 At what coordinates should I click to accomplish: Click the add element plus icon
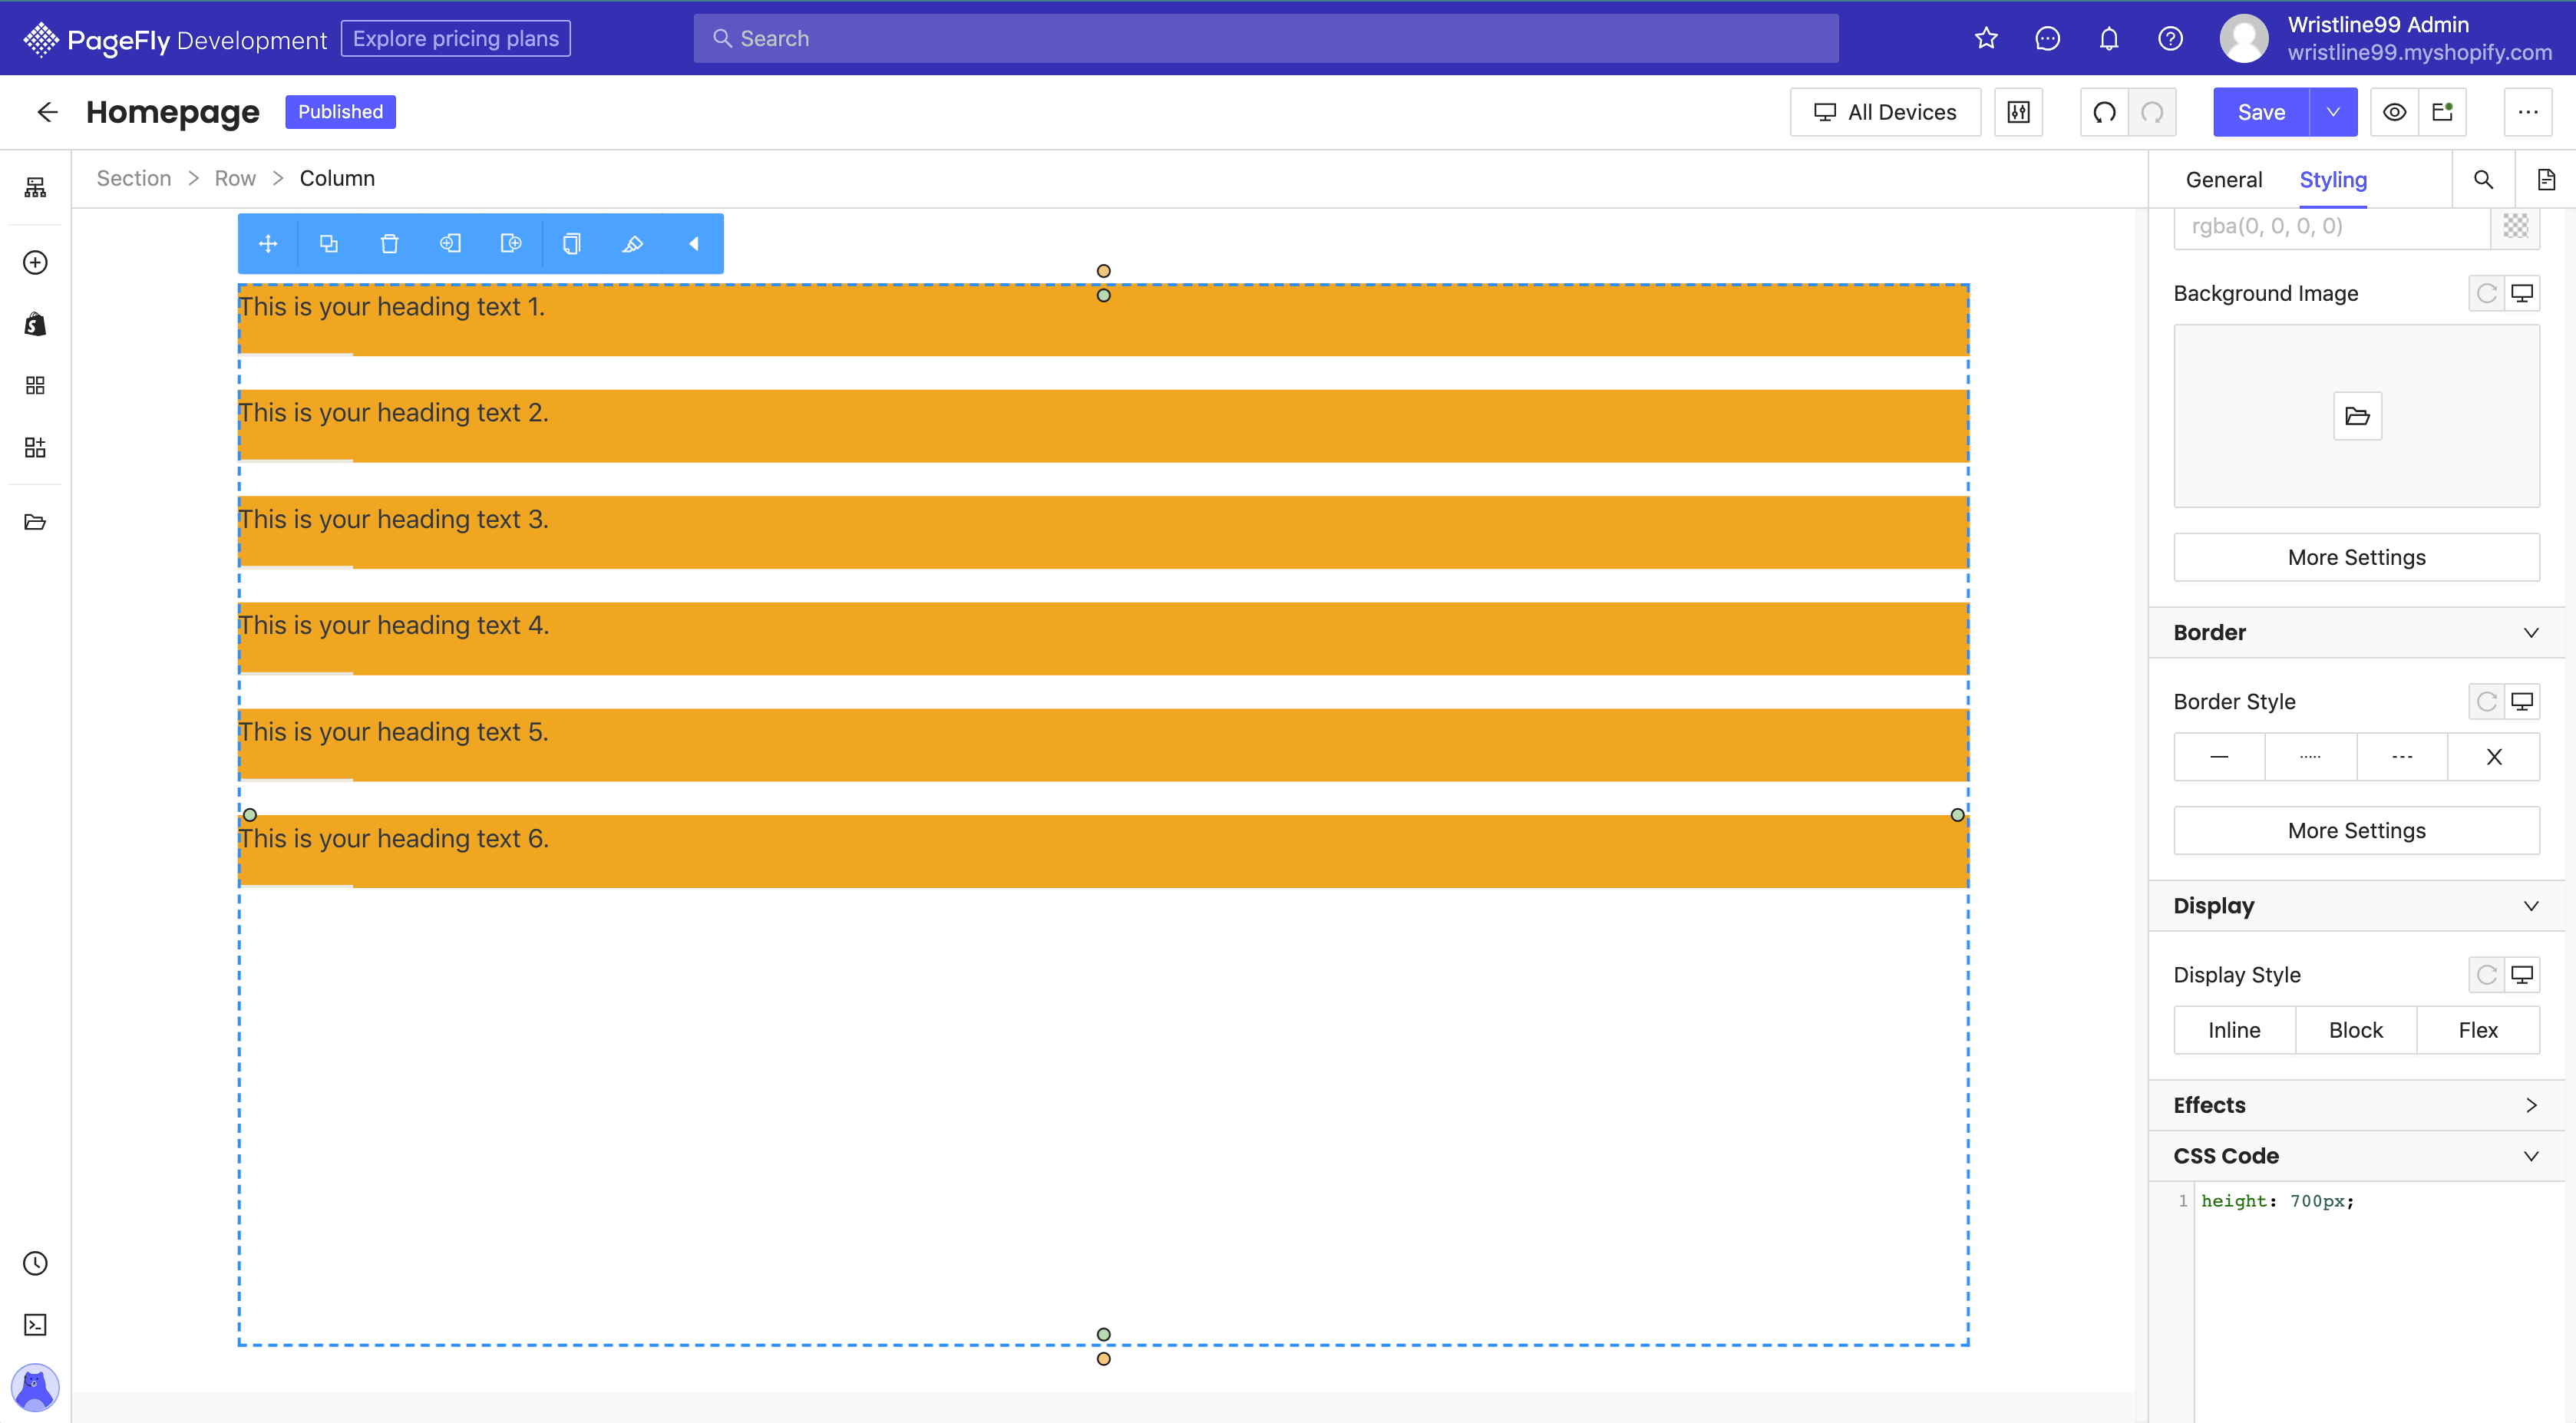(35, 262)
